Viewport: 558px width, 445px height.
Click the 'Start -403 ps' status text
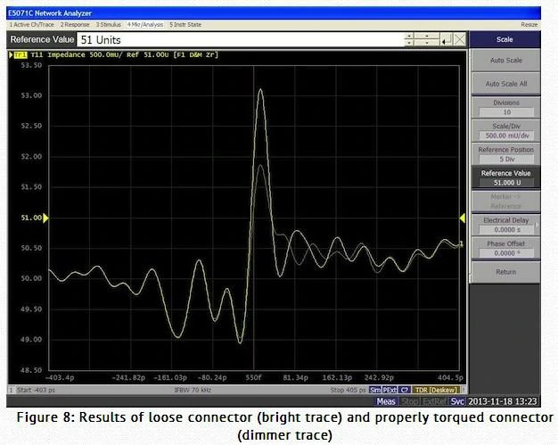[x=36, y=390]
